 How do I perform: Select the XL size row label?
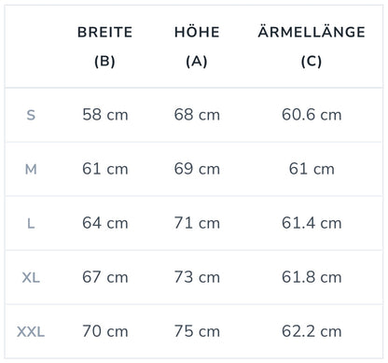tap(31, 277)
